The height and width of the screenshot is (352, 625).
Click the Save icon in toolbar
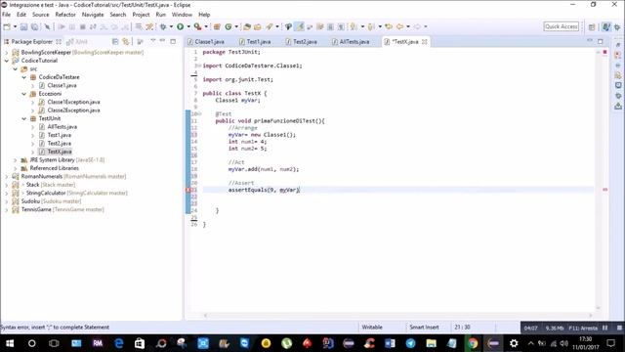(23, 26)
